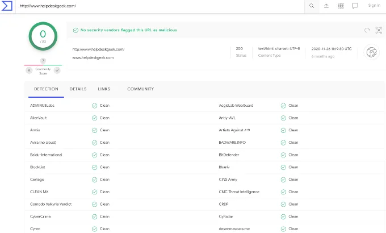
Task: Click the community score question mark icon
Action: pyautogui.click(x=43, y=61)
